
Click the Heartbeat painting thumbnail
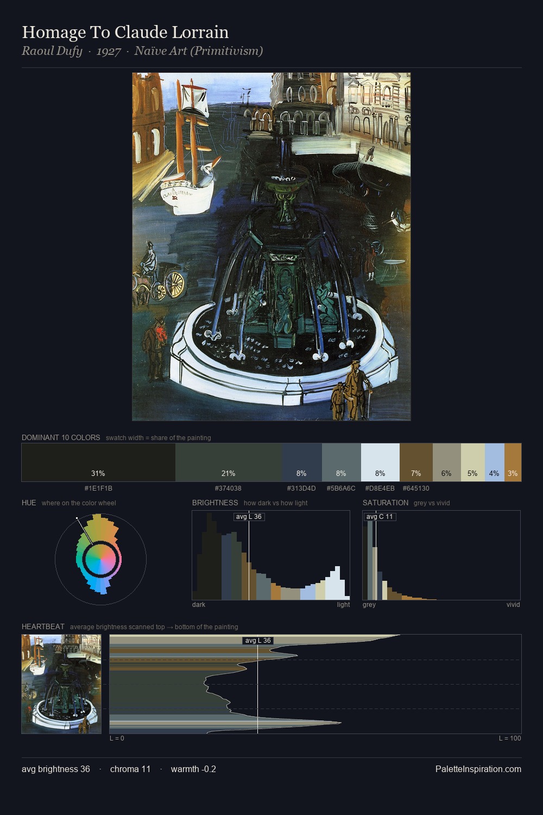tap(61, 684)
